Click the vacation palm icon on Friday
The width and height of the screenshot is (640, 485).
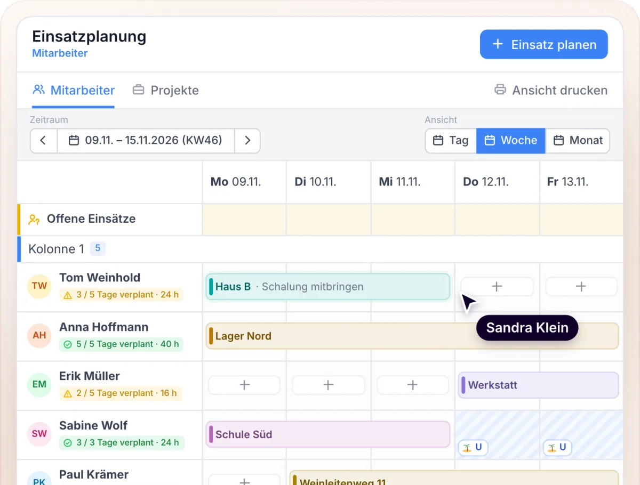click(x=551, y=448)
